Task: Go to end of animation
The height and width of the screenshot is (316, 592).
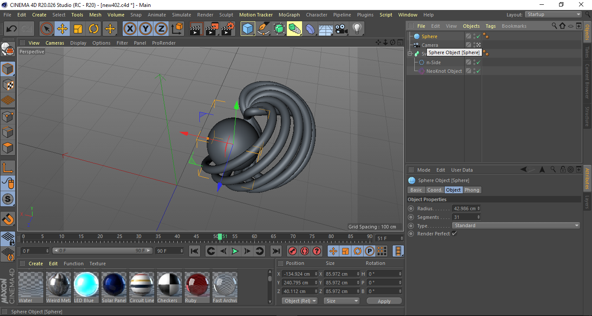Action: pyautogui.click(x=276, y=251)
